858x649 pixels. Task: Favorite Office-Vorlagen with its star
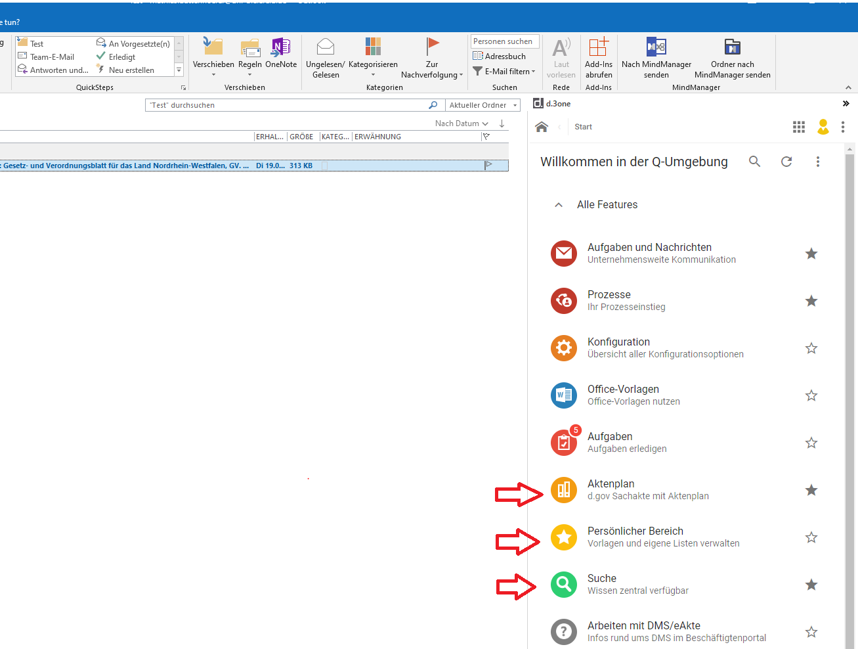[811, 395]
